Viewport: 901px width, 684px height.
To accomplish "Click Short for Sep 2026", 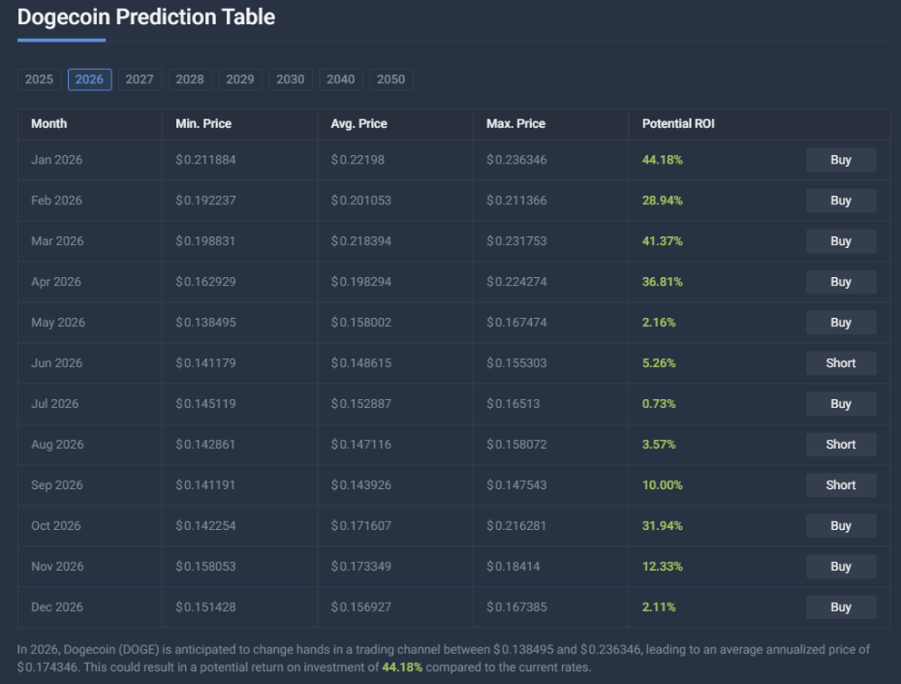I will tap(841, 485).
